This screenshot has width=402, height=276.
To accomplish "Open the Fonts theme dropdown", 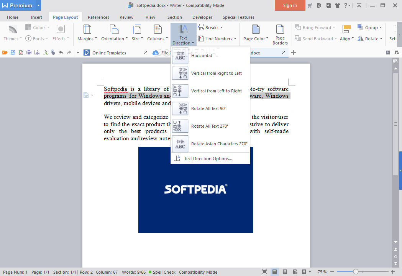I will (x=37, y=39).
